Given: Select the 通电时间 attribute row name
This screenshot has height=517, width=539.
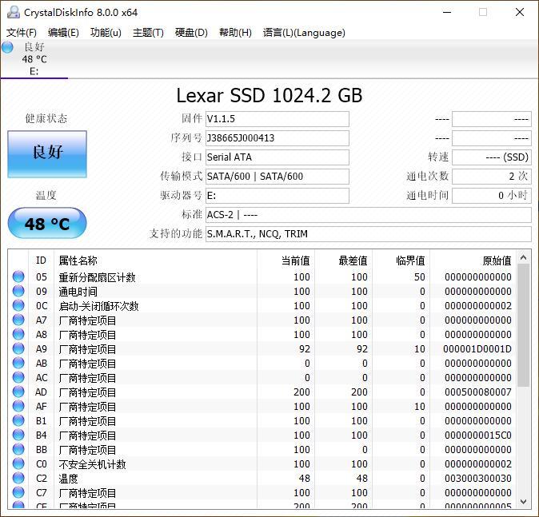Looking at the screenshot, I should (x=78, y=292).
